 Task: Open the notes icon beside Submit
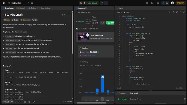point(101,3)
